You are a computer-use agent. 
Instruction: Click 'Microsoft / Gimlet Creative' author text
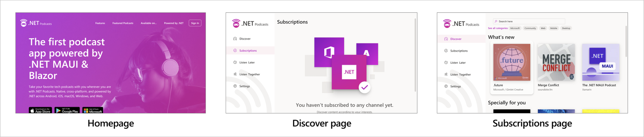point(508,90)
